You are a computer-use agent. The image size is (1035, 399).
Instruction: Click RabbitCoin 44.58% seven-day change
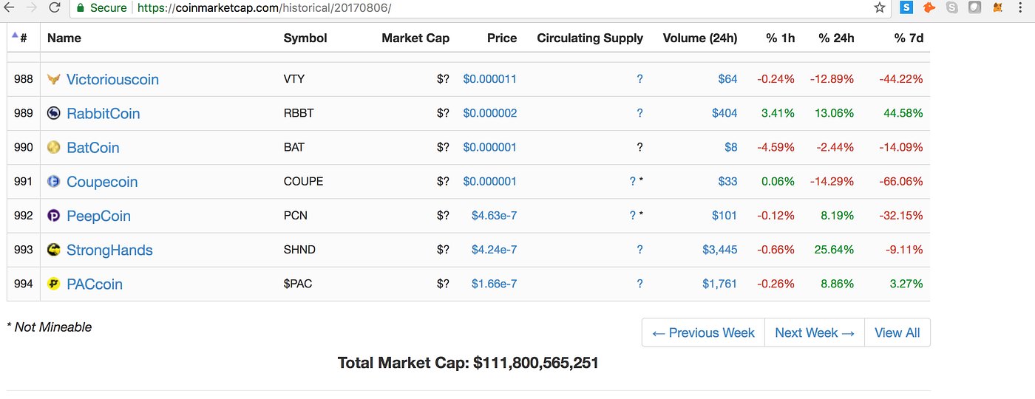tap(903, 113)
